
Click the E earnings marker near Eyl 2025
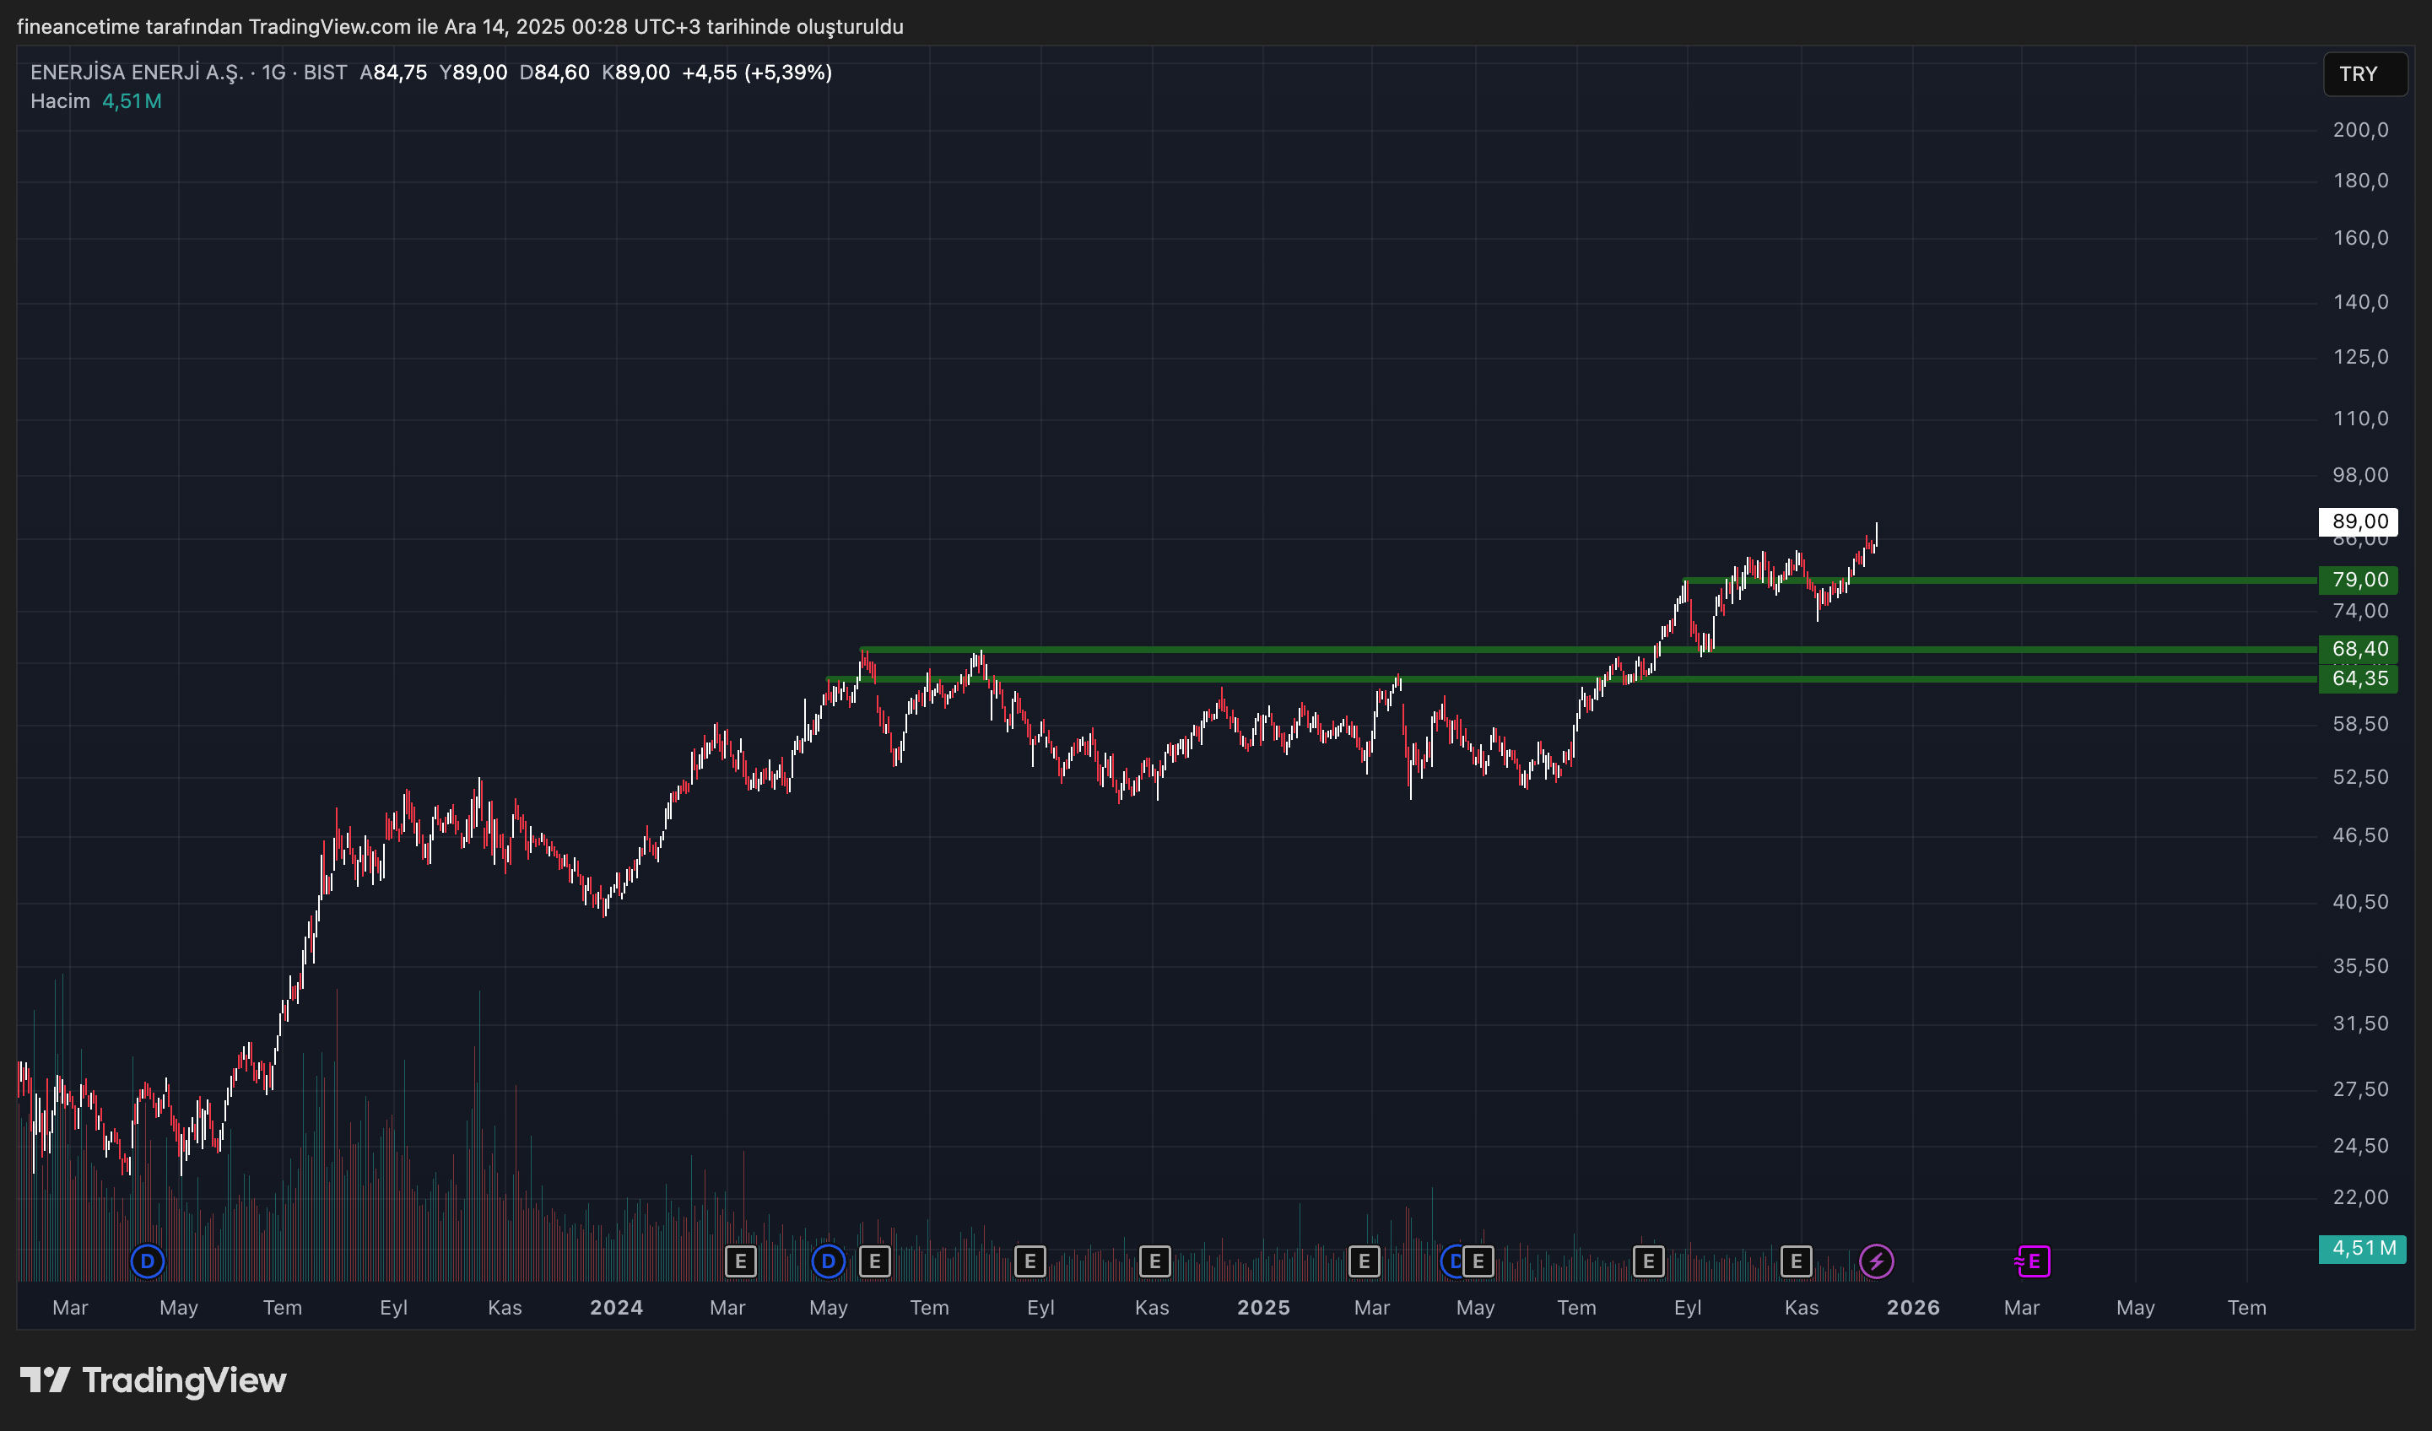(x=1647, y=1261)
